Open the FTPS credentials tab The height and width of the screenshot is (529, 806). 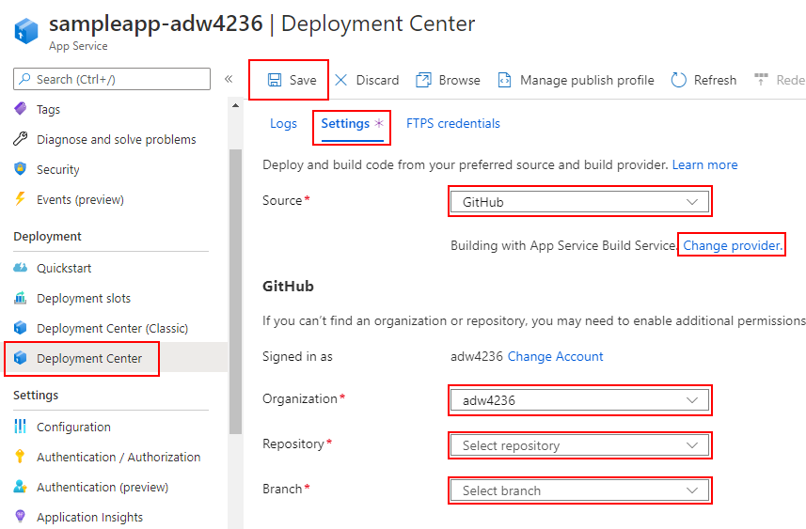point(453,124)
